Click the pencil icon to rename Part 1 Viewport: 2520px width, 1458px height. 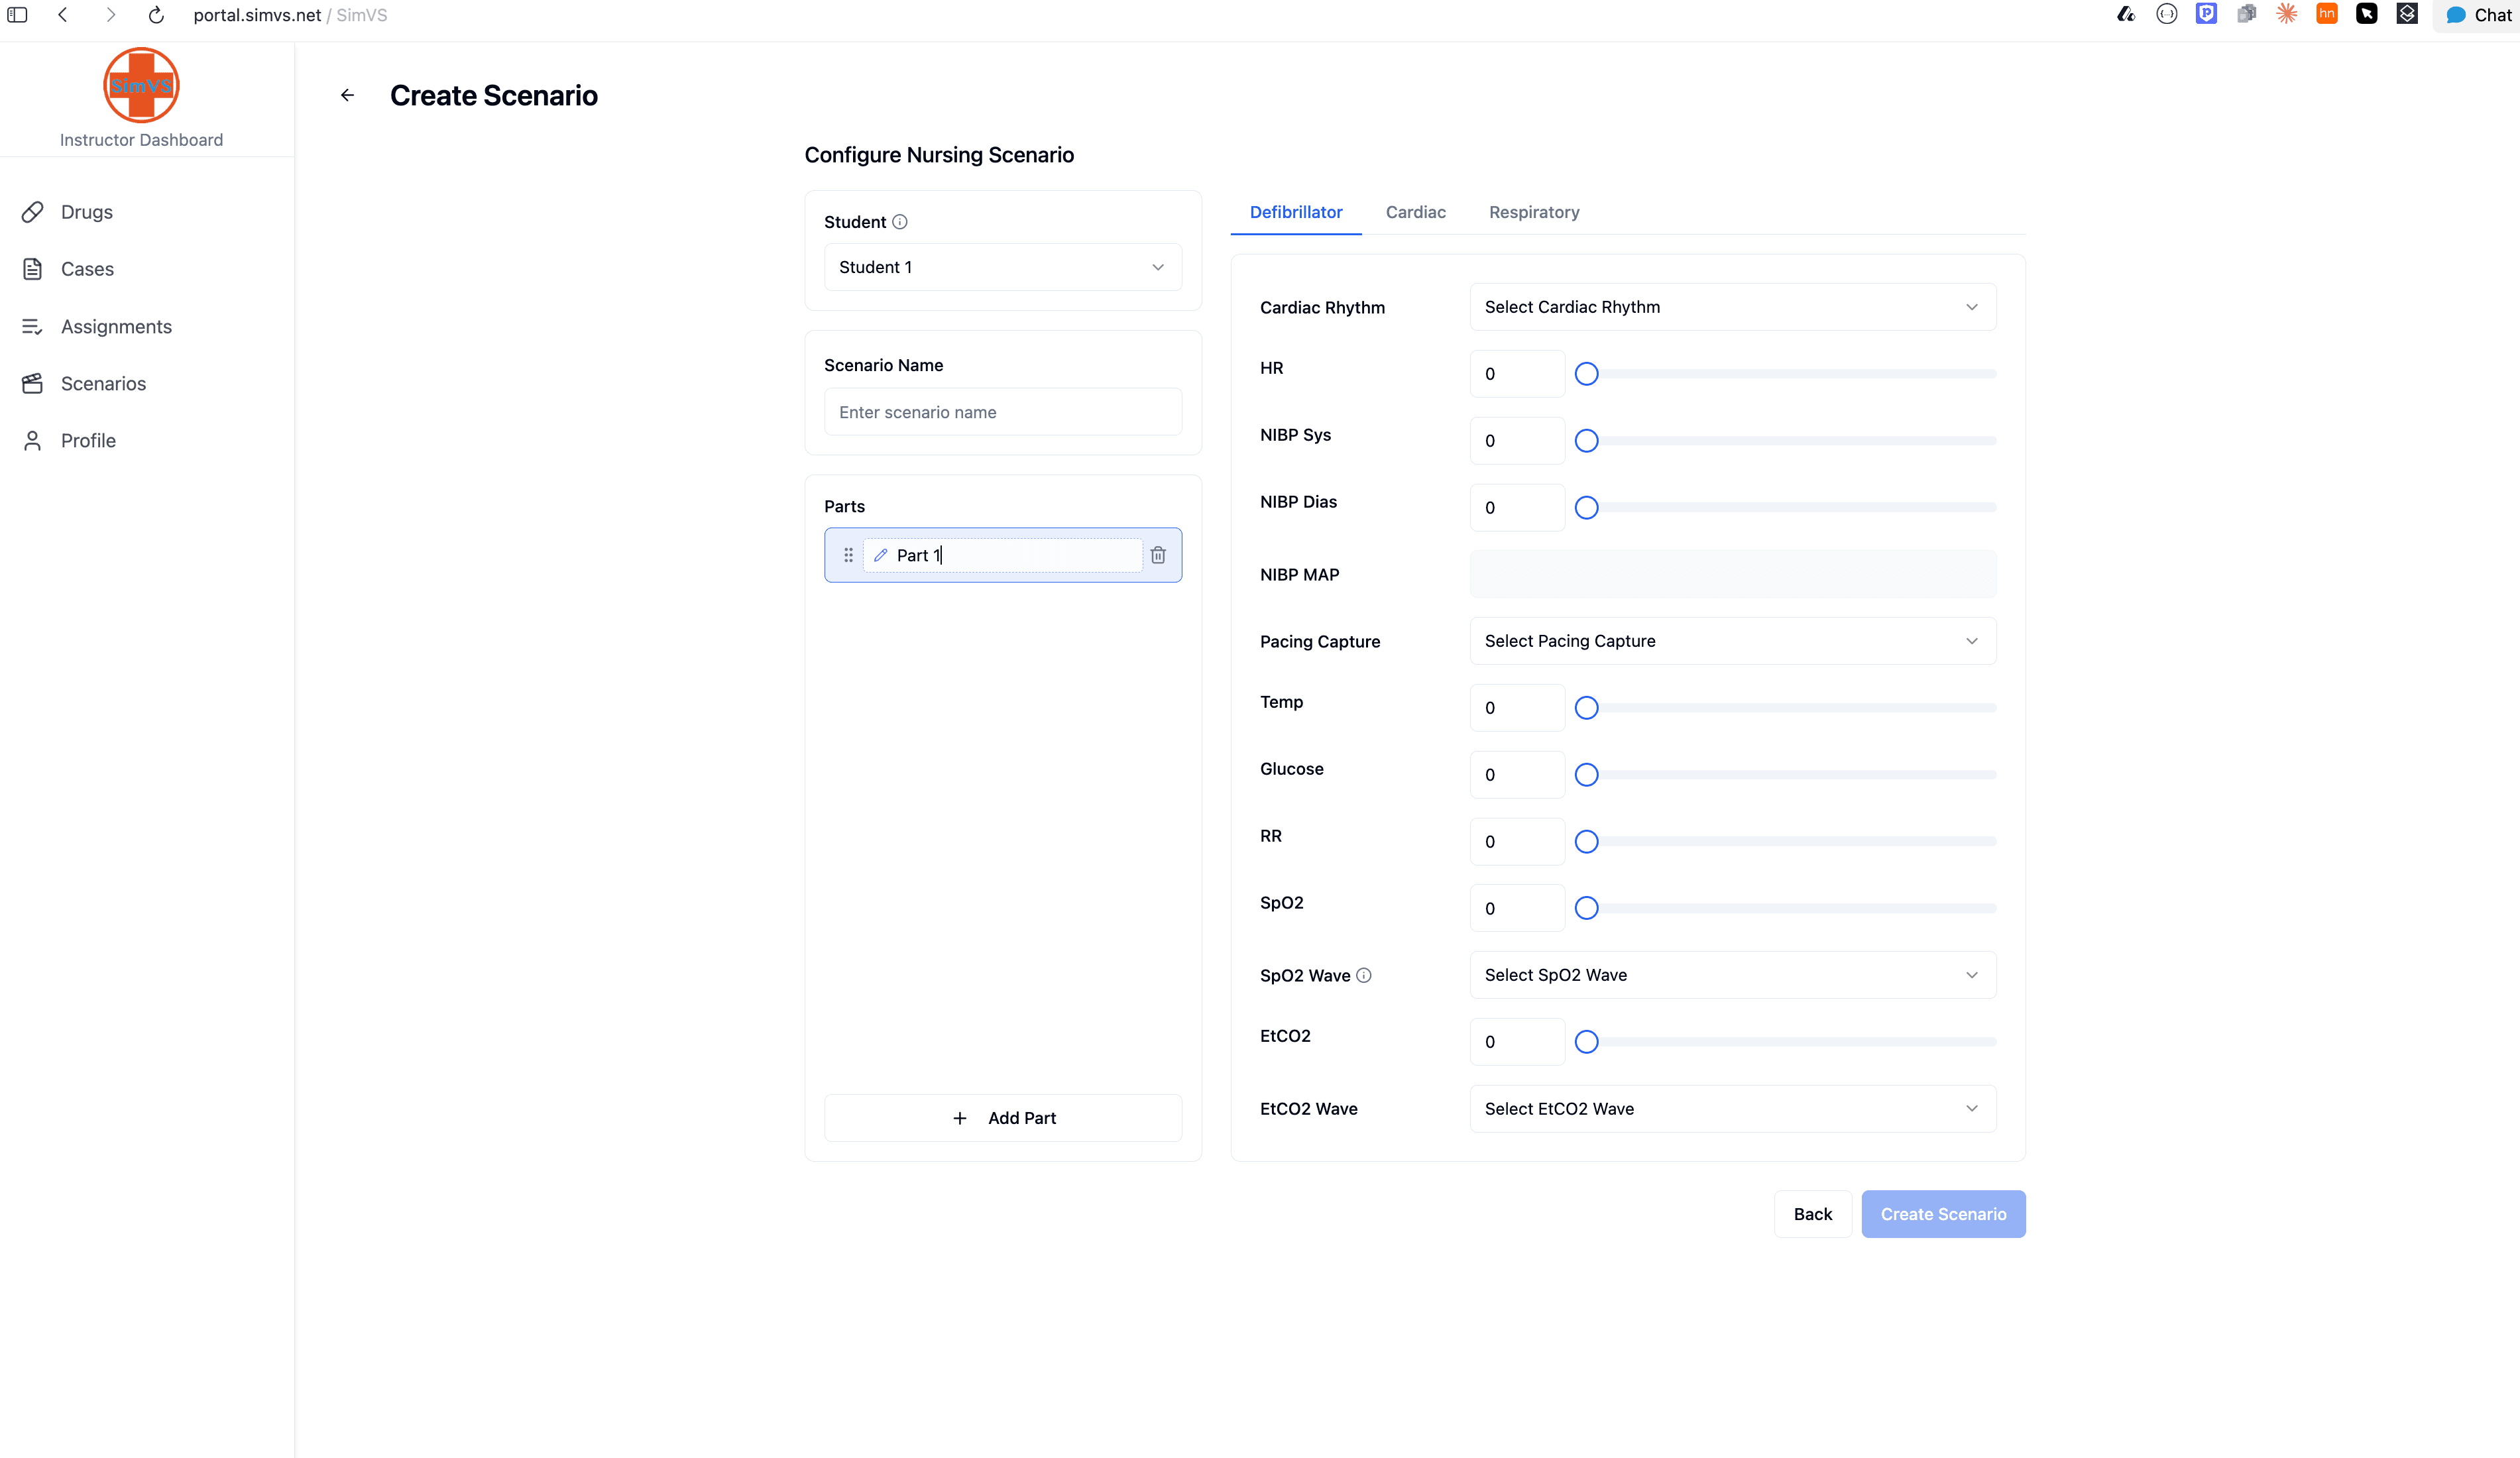(880, 555)
